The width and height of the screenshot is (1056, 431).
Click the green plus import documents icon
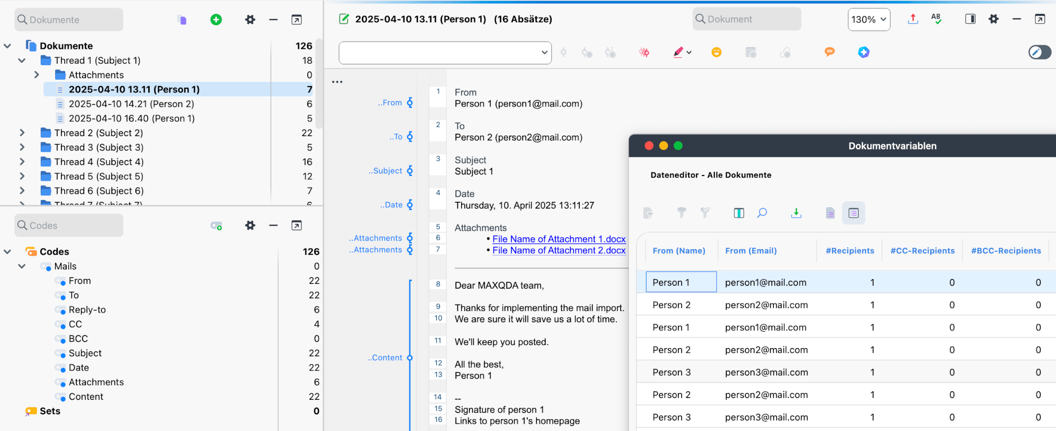[216, 20]
